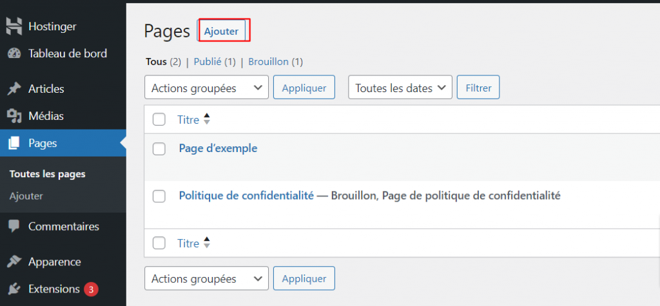Screen dimensions: 660x306
Task: Check the Page d'exemple checkbox
Action: (159, 149)
